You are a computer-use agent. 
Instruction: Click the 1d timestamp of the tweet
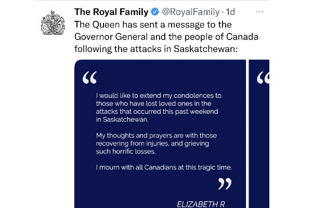[230, 12]
